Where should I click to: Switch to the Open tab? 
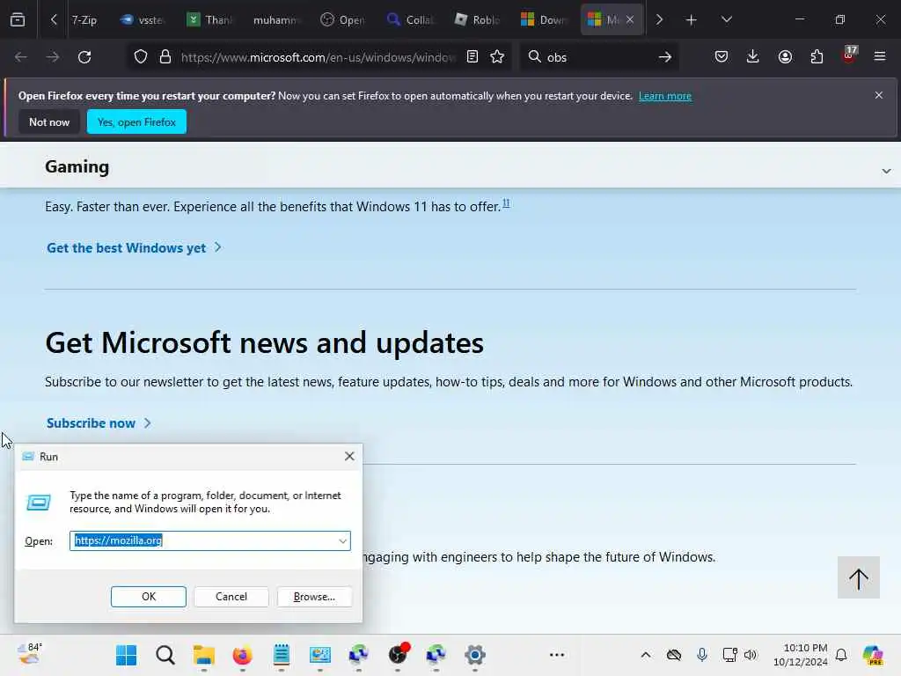343,20
